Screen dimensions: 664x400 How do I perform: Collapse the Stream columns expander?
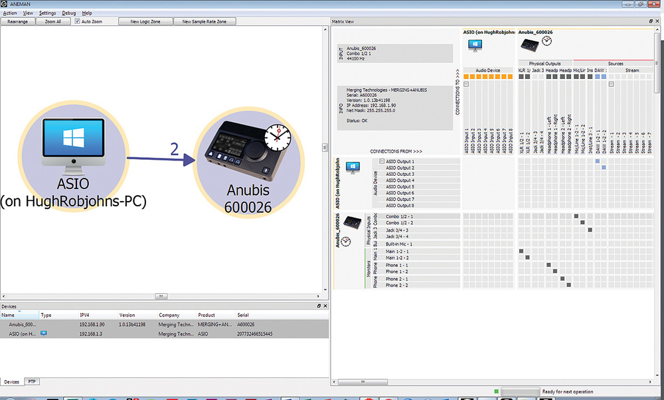coord(612,84)
